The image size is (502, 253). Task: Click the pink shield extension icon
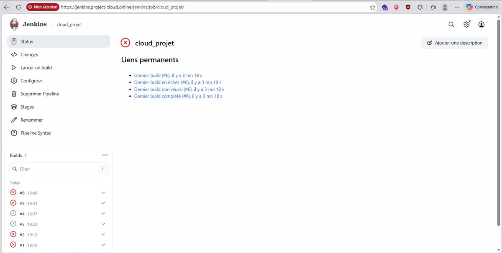point(396,7)
